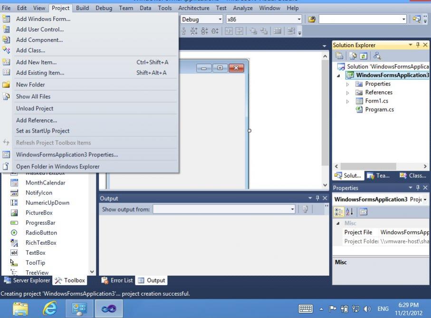Click Show All Files icon in Solution Explorer toolbar
Image resolution: width=431 pixels, height=318 pixels.
click(353, 56)
